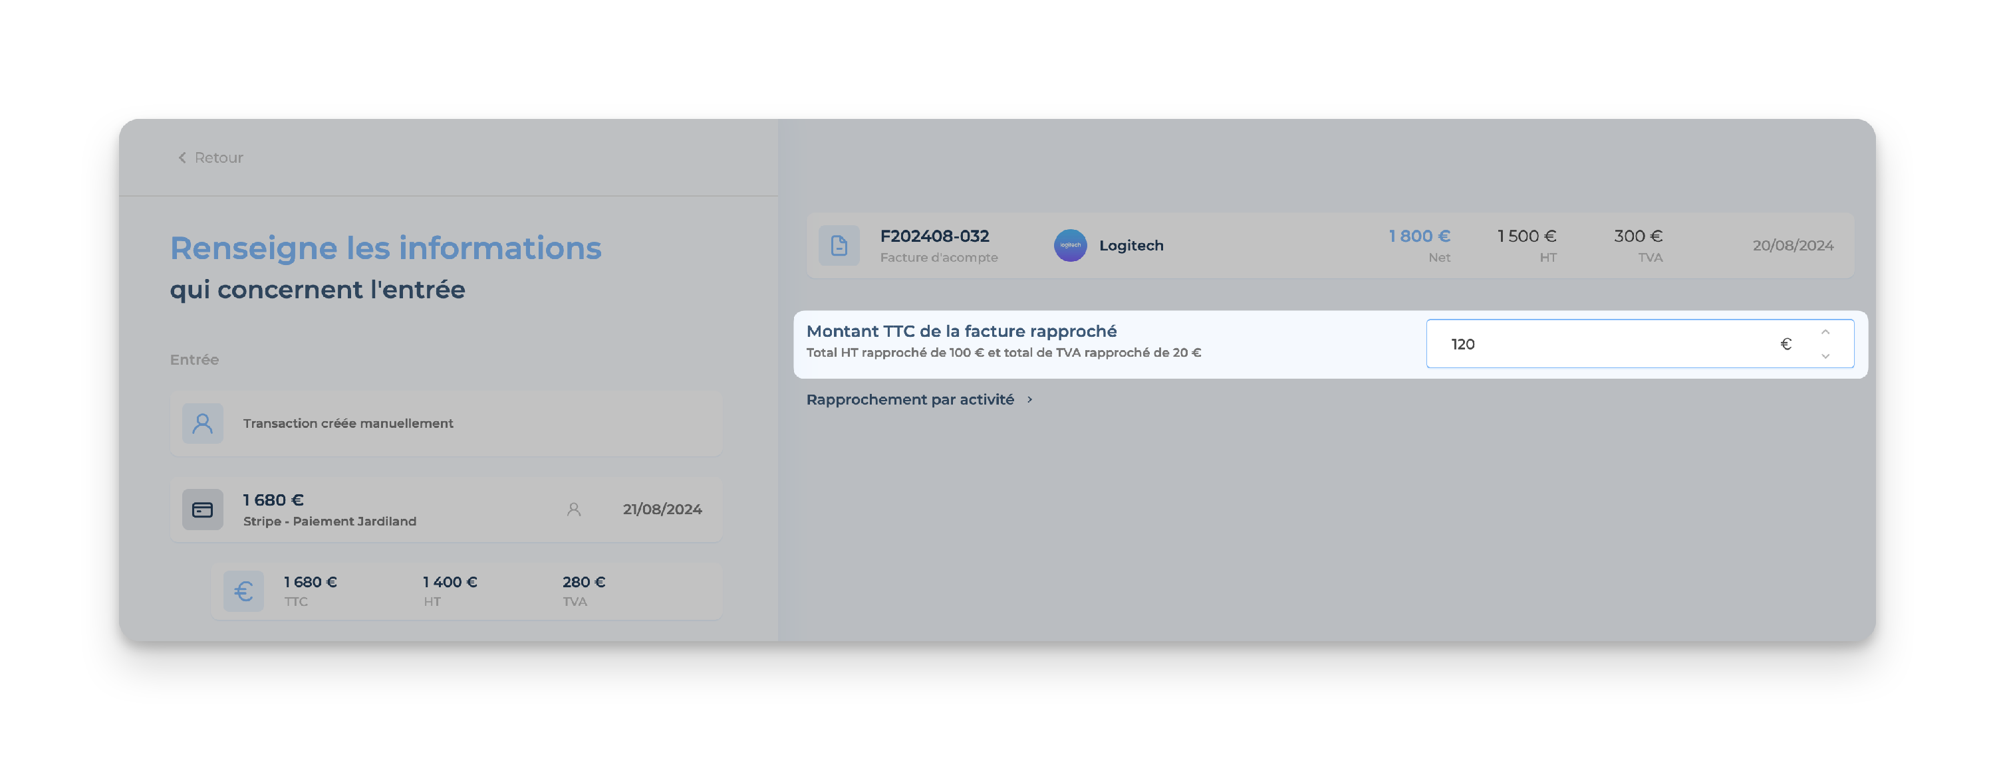Viewport: 1995px width, 760px height.
Task: Focus the Montant TTC input field showing 120
Action: [1639, 343]
